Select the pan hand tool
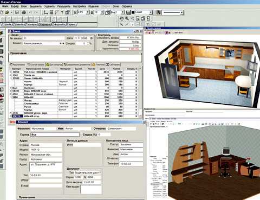 121,18
